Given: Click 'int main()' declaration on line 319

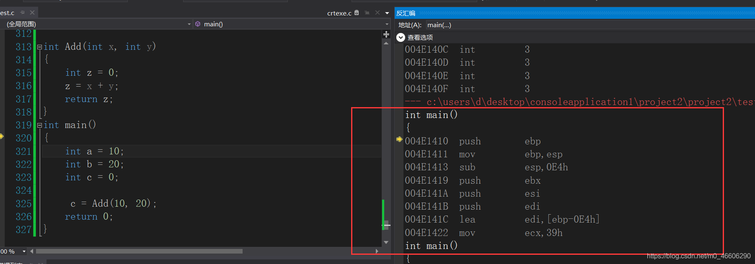Looking at the screenshot, I should click(70, 125).
